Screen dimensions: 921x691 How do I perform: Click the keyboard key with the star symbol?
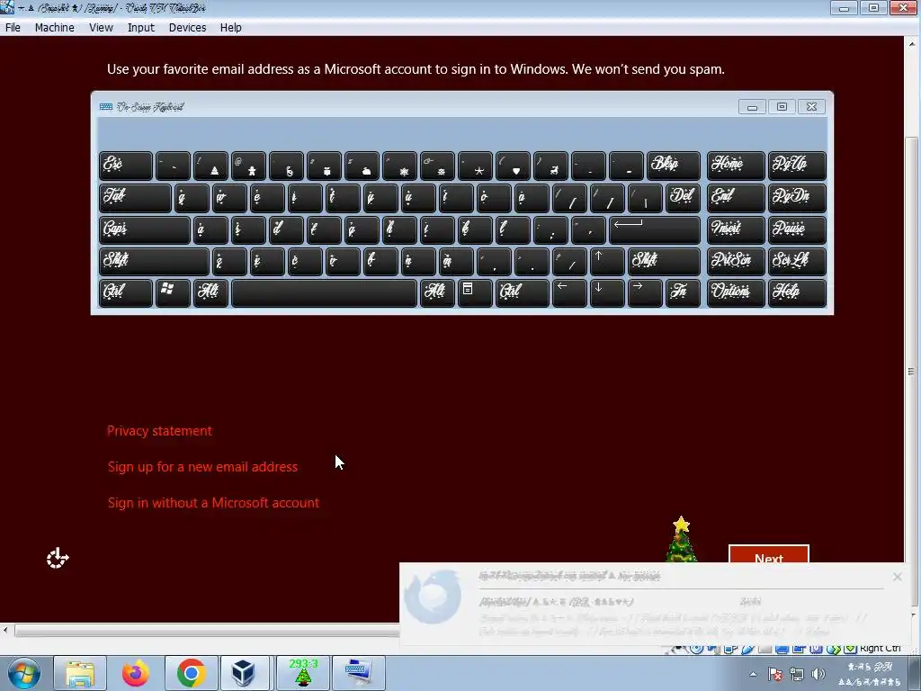475,166
